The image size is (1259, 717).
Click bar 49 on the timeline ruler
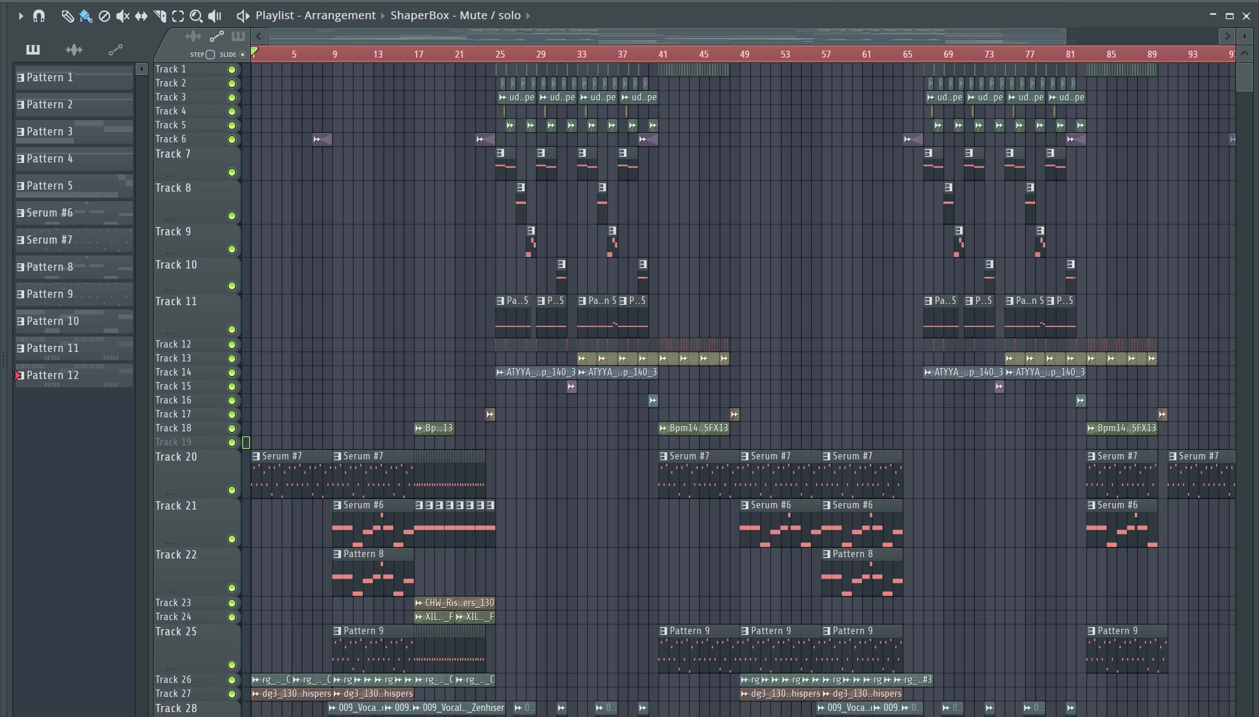coord(744,54)
